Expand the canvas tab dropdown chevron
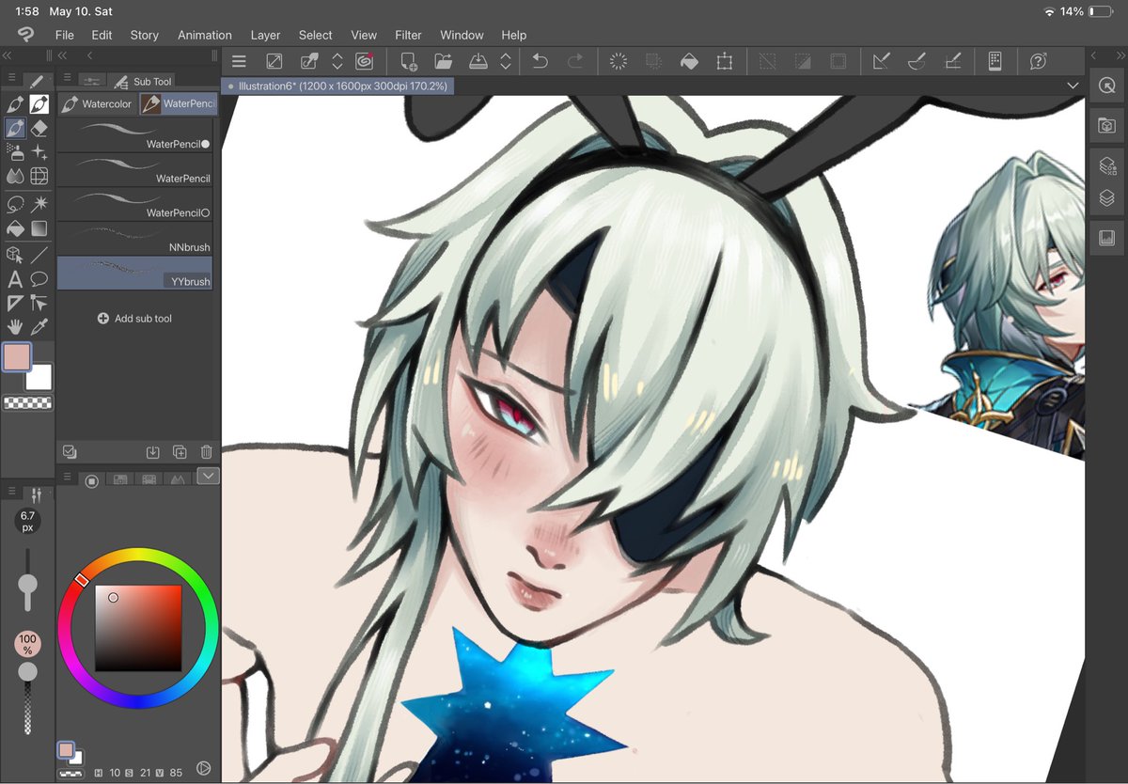Screen dimensions: 1128x784 1073,86
